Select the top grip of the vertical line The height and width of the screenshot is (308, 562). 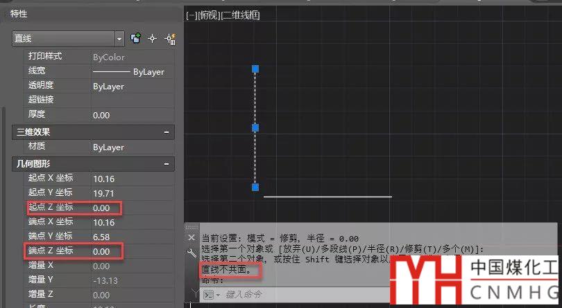tap(255, 69)
